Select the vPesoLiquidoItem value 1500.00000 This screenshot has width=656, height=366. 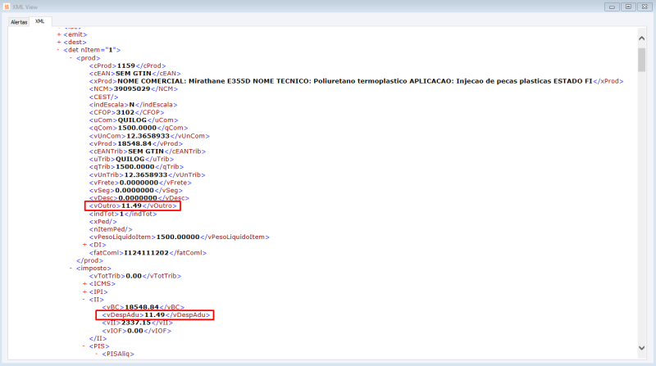(178, 237)
